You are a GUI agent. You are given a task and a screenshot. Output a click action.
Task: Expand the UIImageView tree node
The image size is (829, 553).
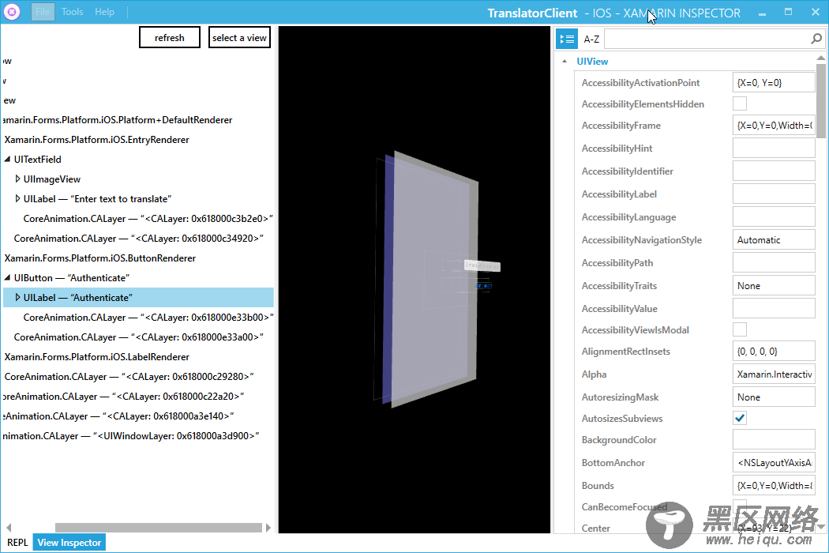pos(17,179)
